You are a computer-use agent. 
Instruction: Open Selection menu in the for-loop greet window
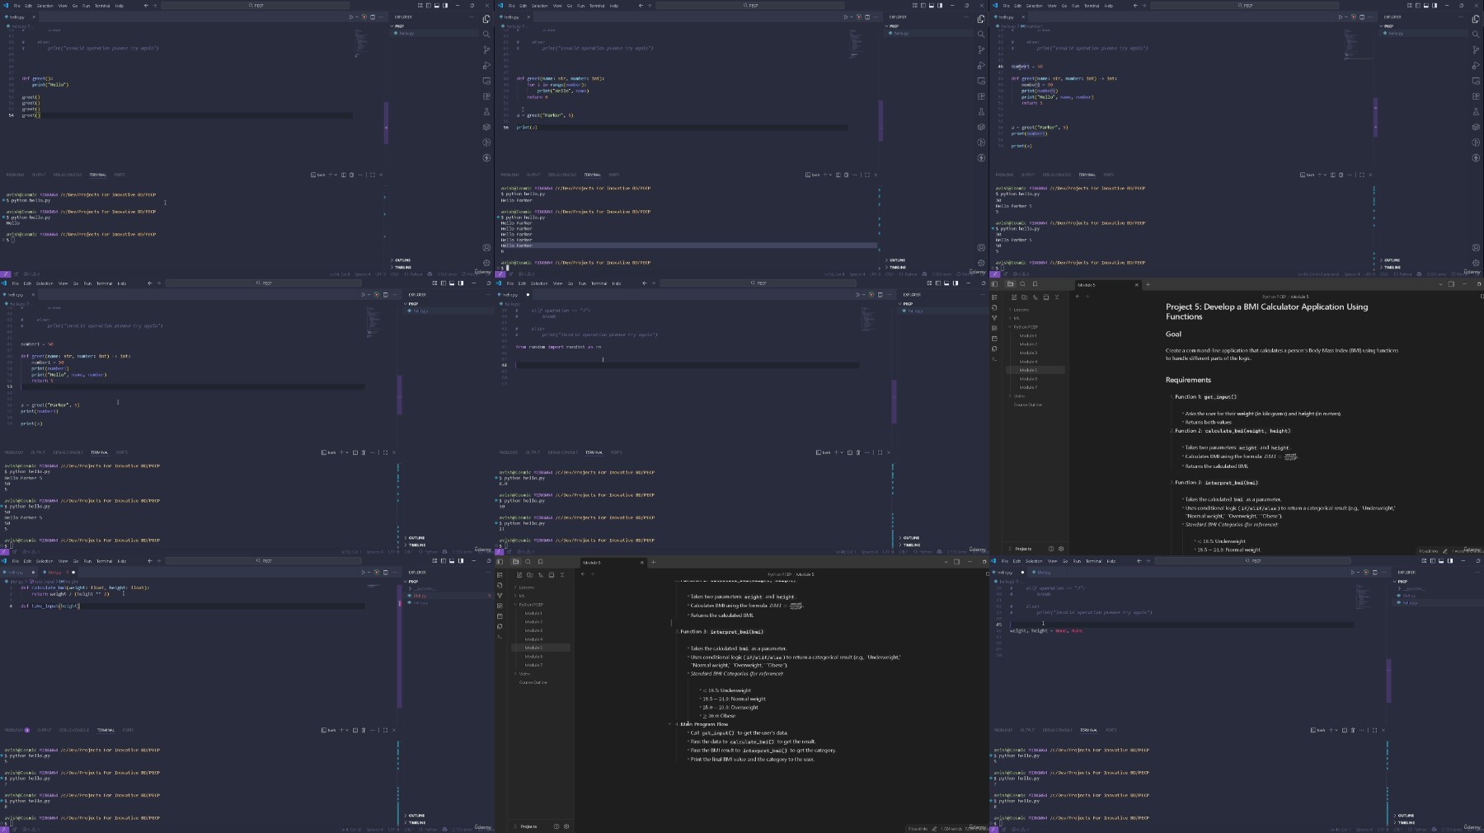(x=539, y=6)
